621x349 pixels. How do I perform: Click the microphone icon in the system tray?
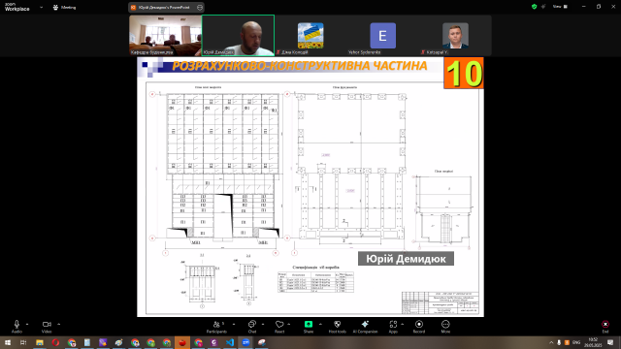(559, 342)
